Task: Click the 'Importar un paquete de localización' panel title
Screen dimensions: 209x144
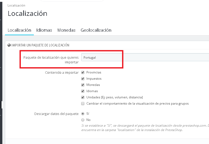Action: pyautogui.click(x=40, y=45)
